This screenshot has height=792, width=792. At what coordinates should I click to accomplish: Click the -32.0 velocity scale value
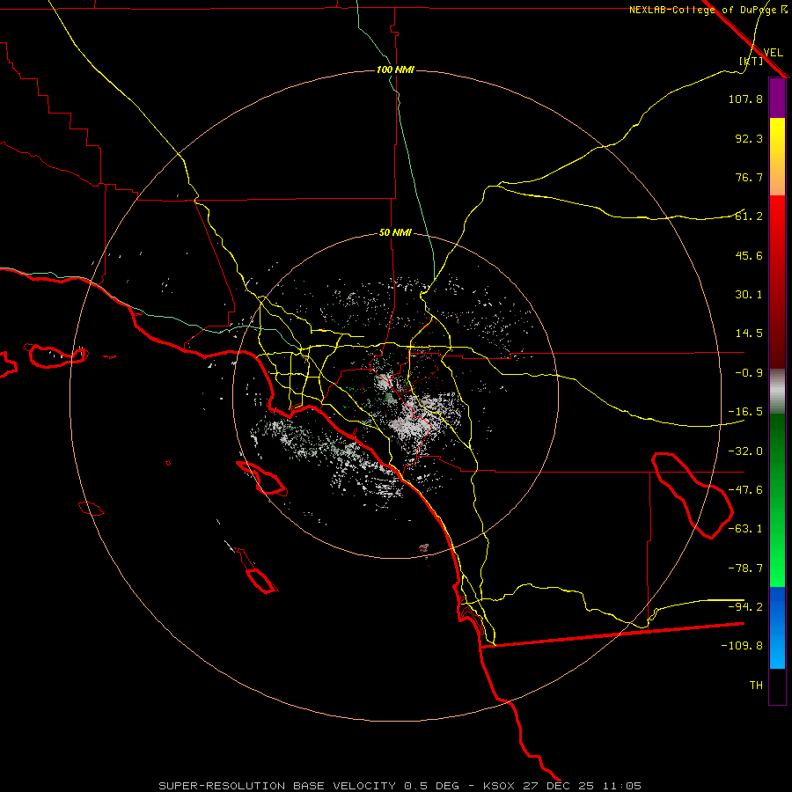pos(745,451)
